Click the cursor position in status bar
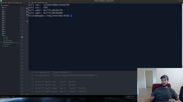Image resolution: width=183 pixels, height=102 pixels. coord(13,96)
